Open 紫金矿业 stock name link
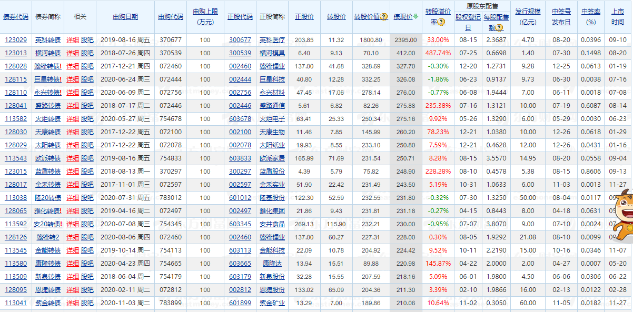The image size is (633, 312). (x=272, y=303)
